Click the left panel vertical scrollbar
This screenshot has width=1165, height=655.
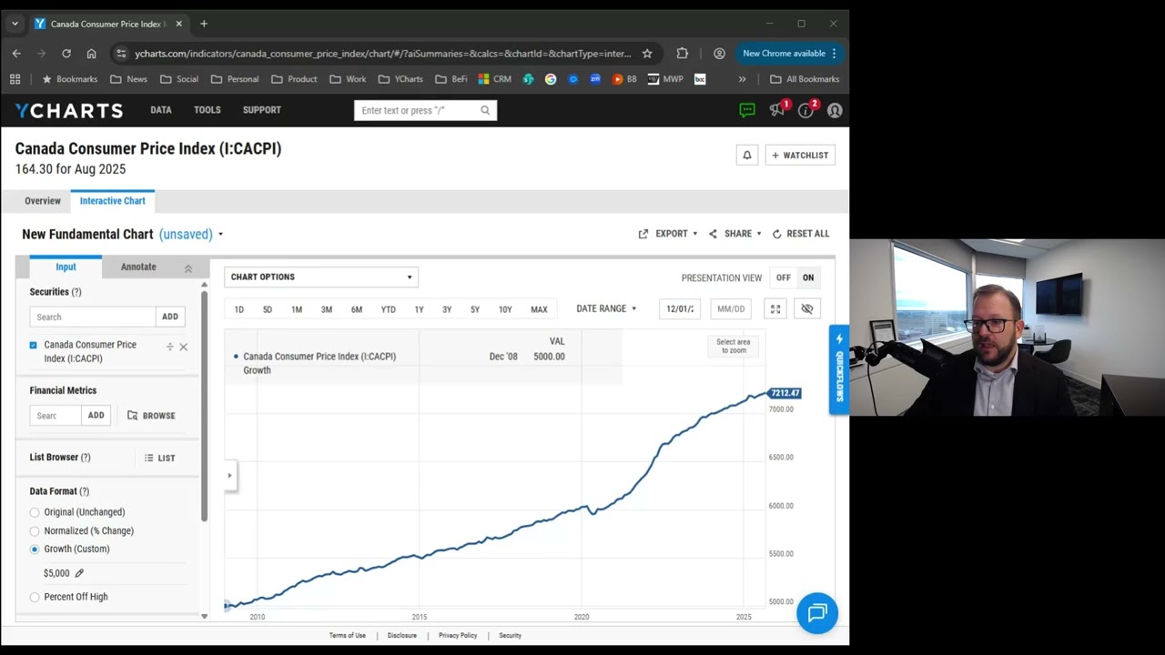204,407
